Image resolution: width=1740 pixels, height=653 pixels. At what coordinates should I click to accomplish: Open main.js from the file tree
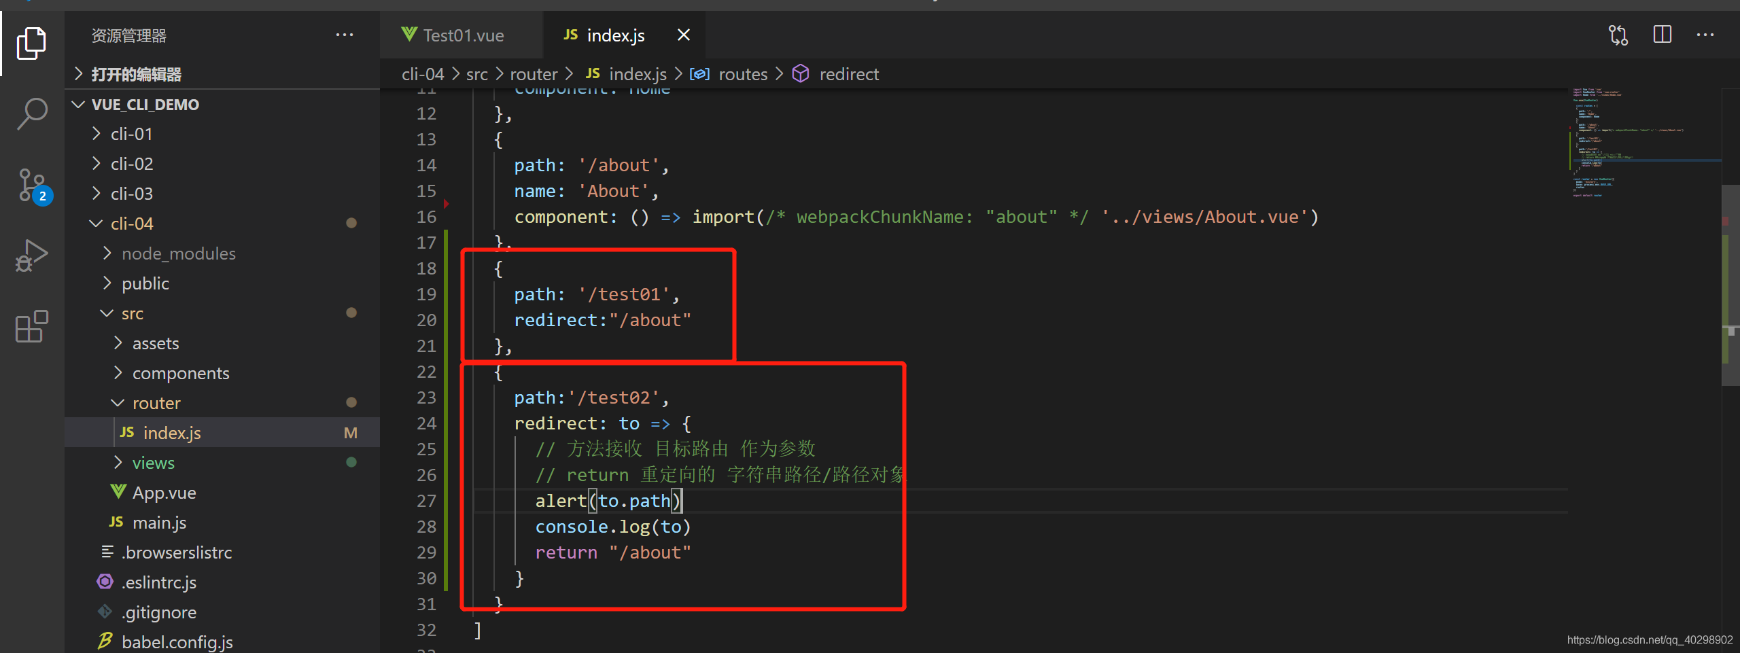[x=222, y=523]
